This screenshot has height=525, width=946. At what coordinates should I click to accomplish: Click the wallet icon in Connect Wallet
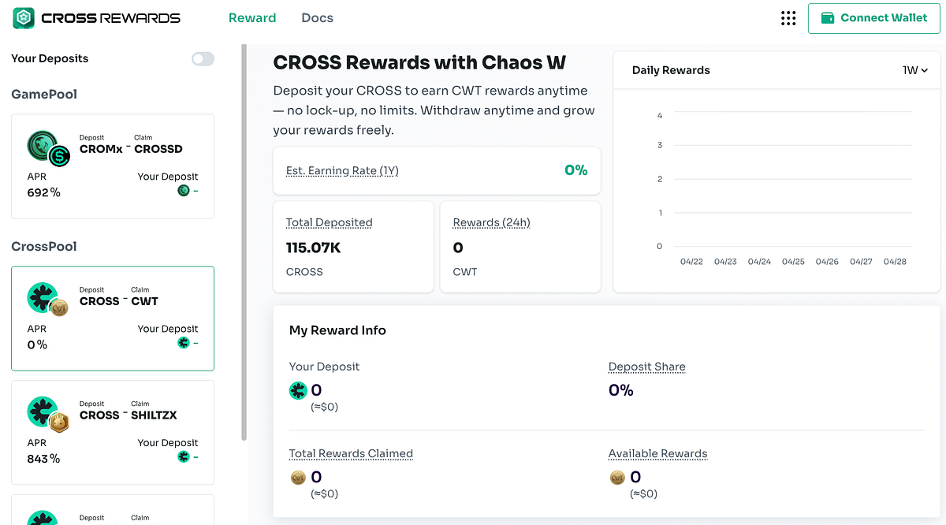pos(828,18)
